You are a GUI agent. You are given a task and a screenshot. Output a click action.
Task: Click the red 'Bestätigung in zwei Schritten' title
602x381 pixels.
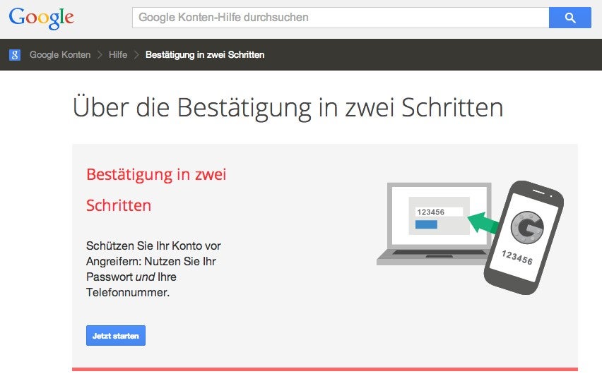(156, 190)
